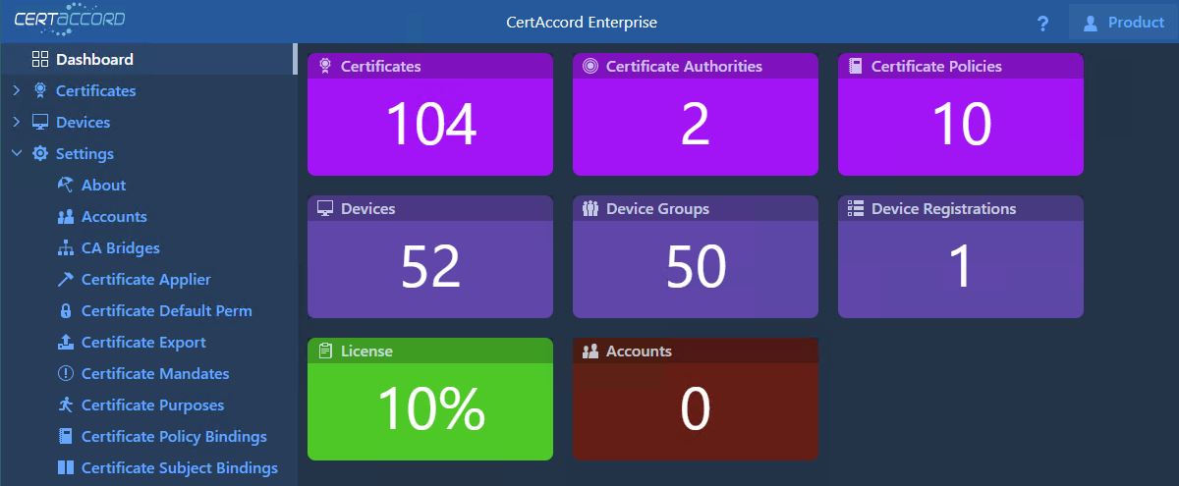
Task: Click the Certificates ribbon icon in sidebar
Action: 40,90
